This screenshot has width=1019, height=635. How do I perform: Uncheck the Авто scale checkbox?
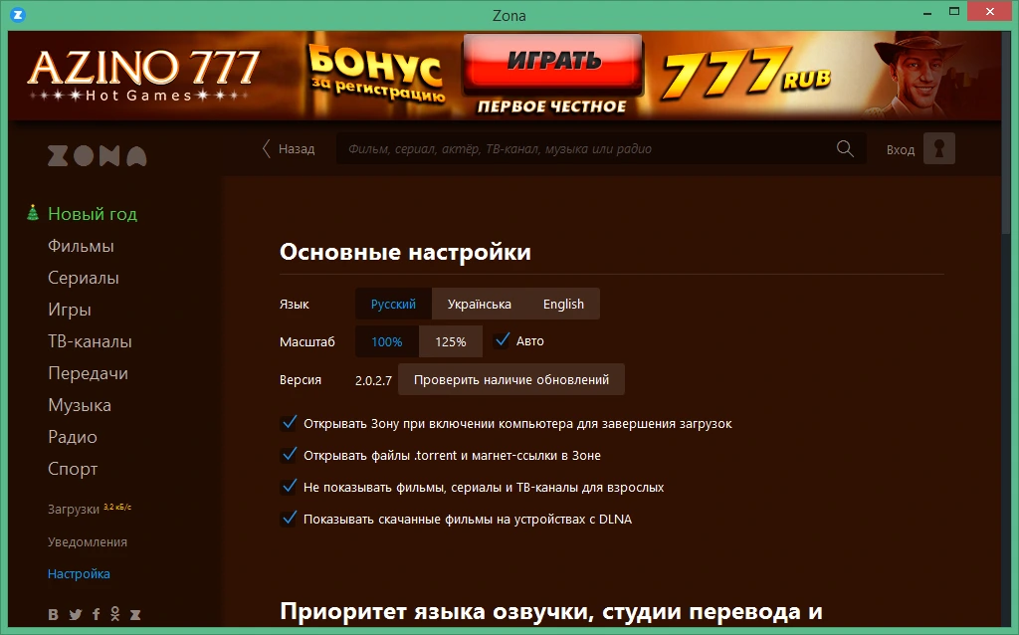502,340
